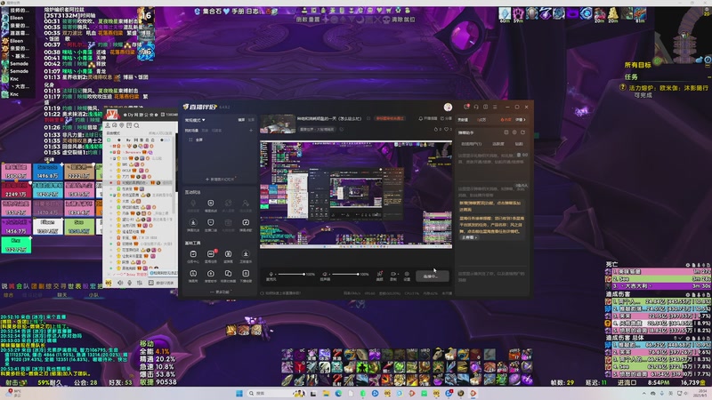The image size is (712, 400).
Task: Click pop-out icon in 弹幕助手 header
Action: [506, 132]
